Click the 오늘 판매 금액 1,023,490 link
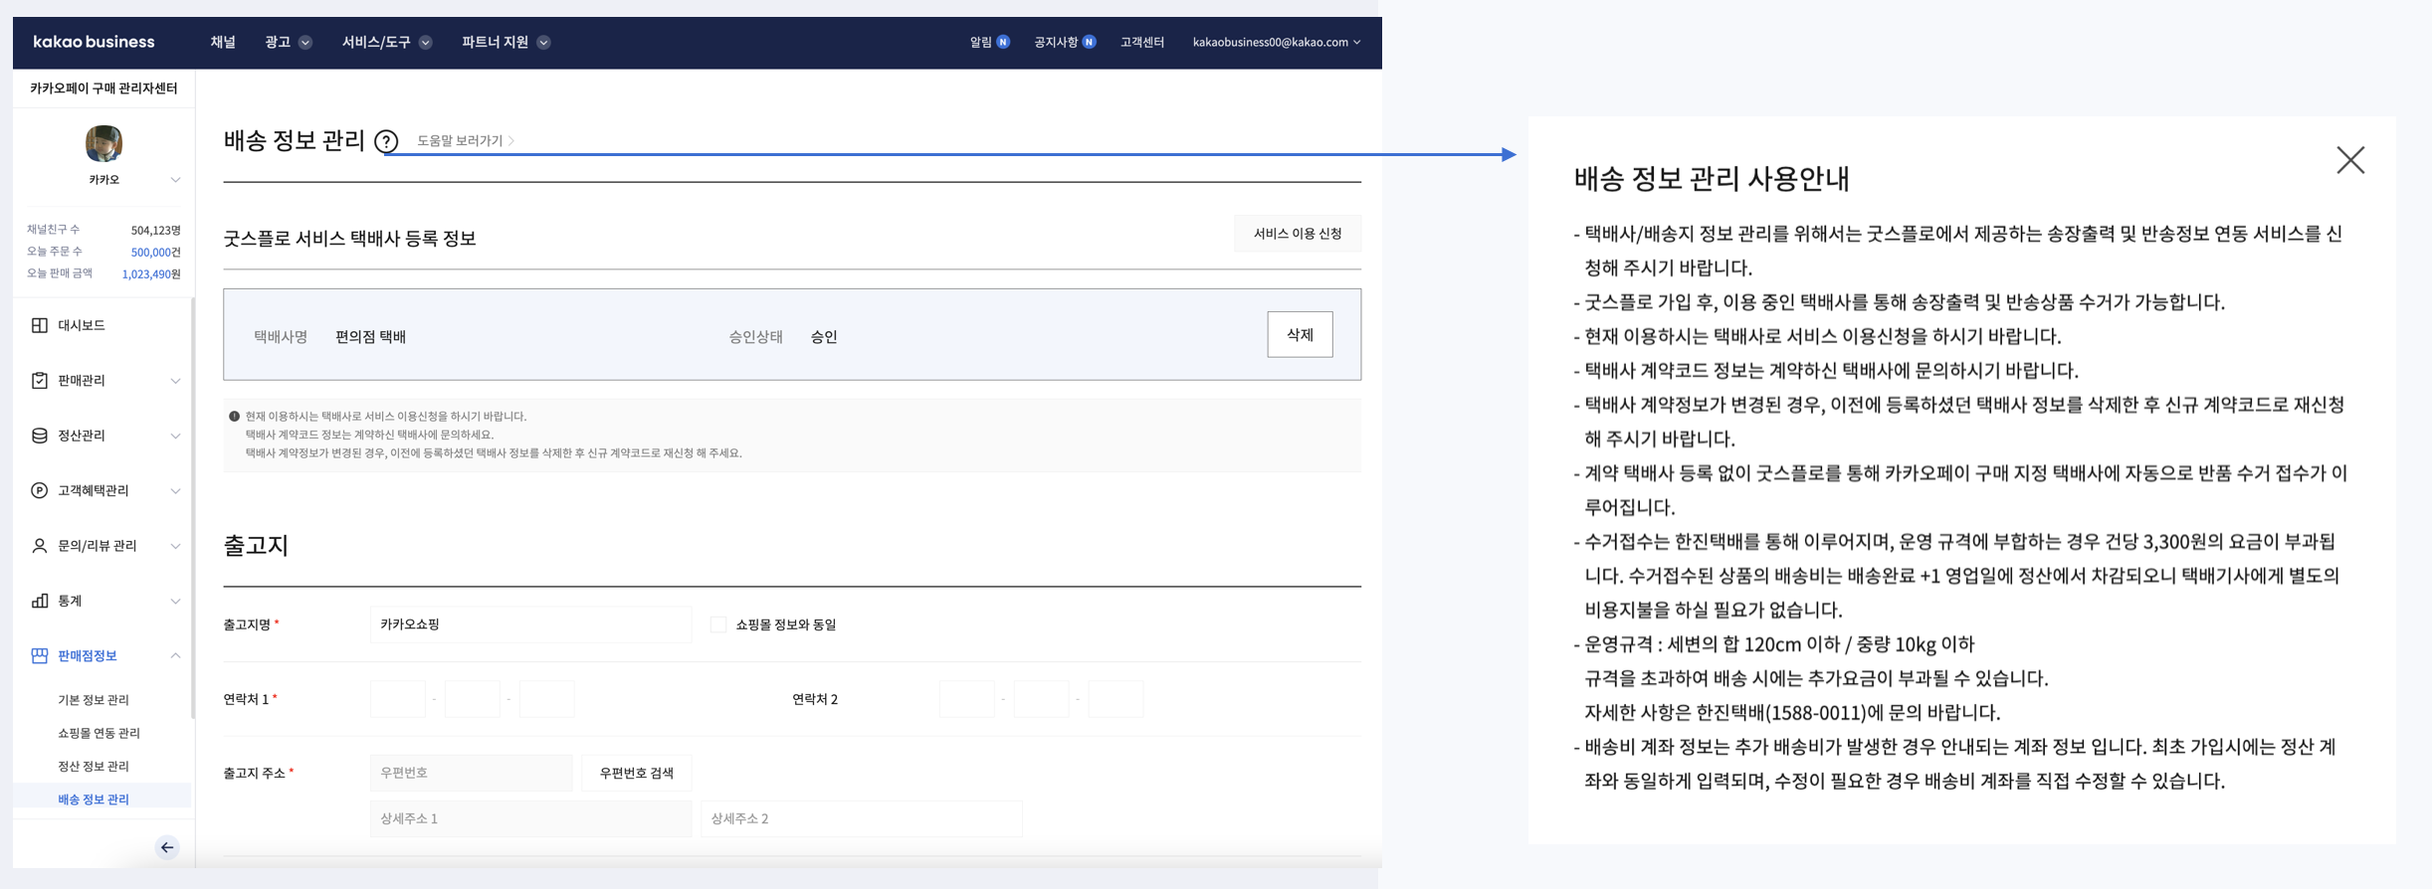2432x889 pixels. coord(150,273)
